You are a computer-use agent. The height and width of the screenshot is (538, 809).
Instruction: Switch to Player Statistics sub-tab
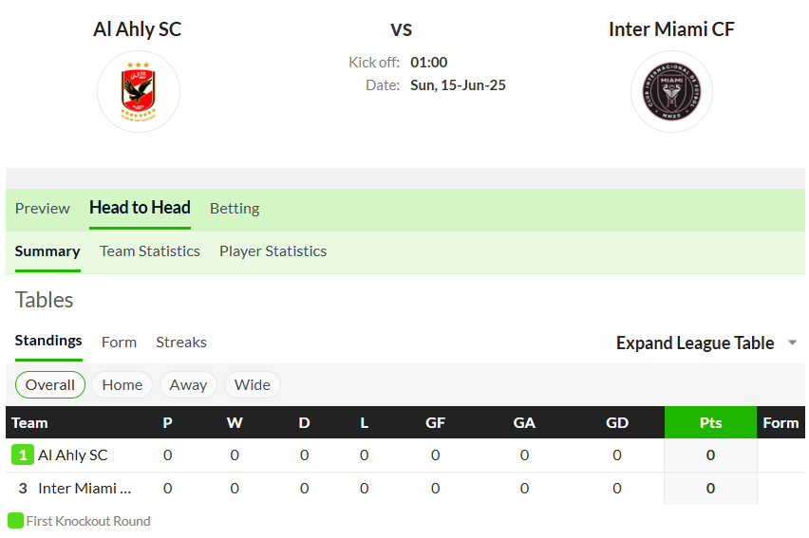(273, 251)
